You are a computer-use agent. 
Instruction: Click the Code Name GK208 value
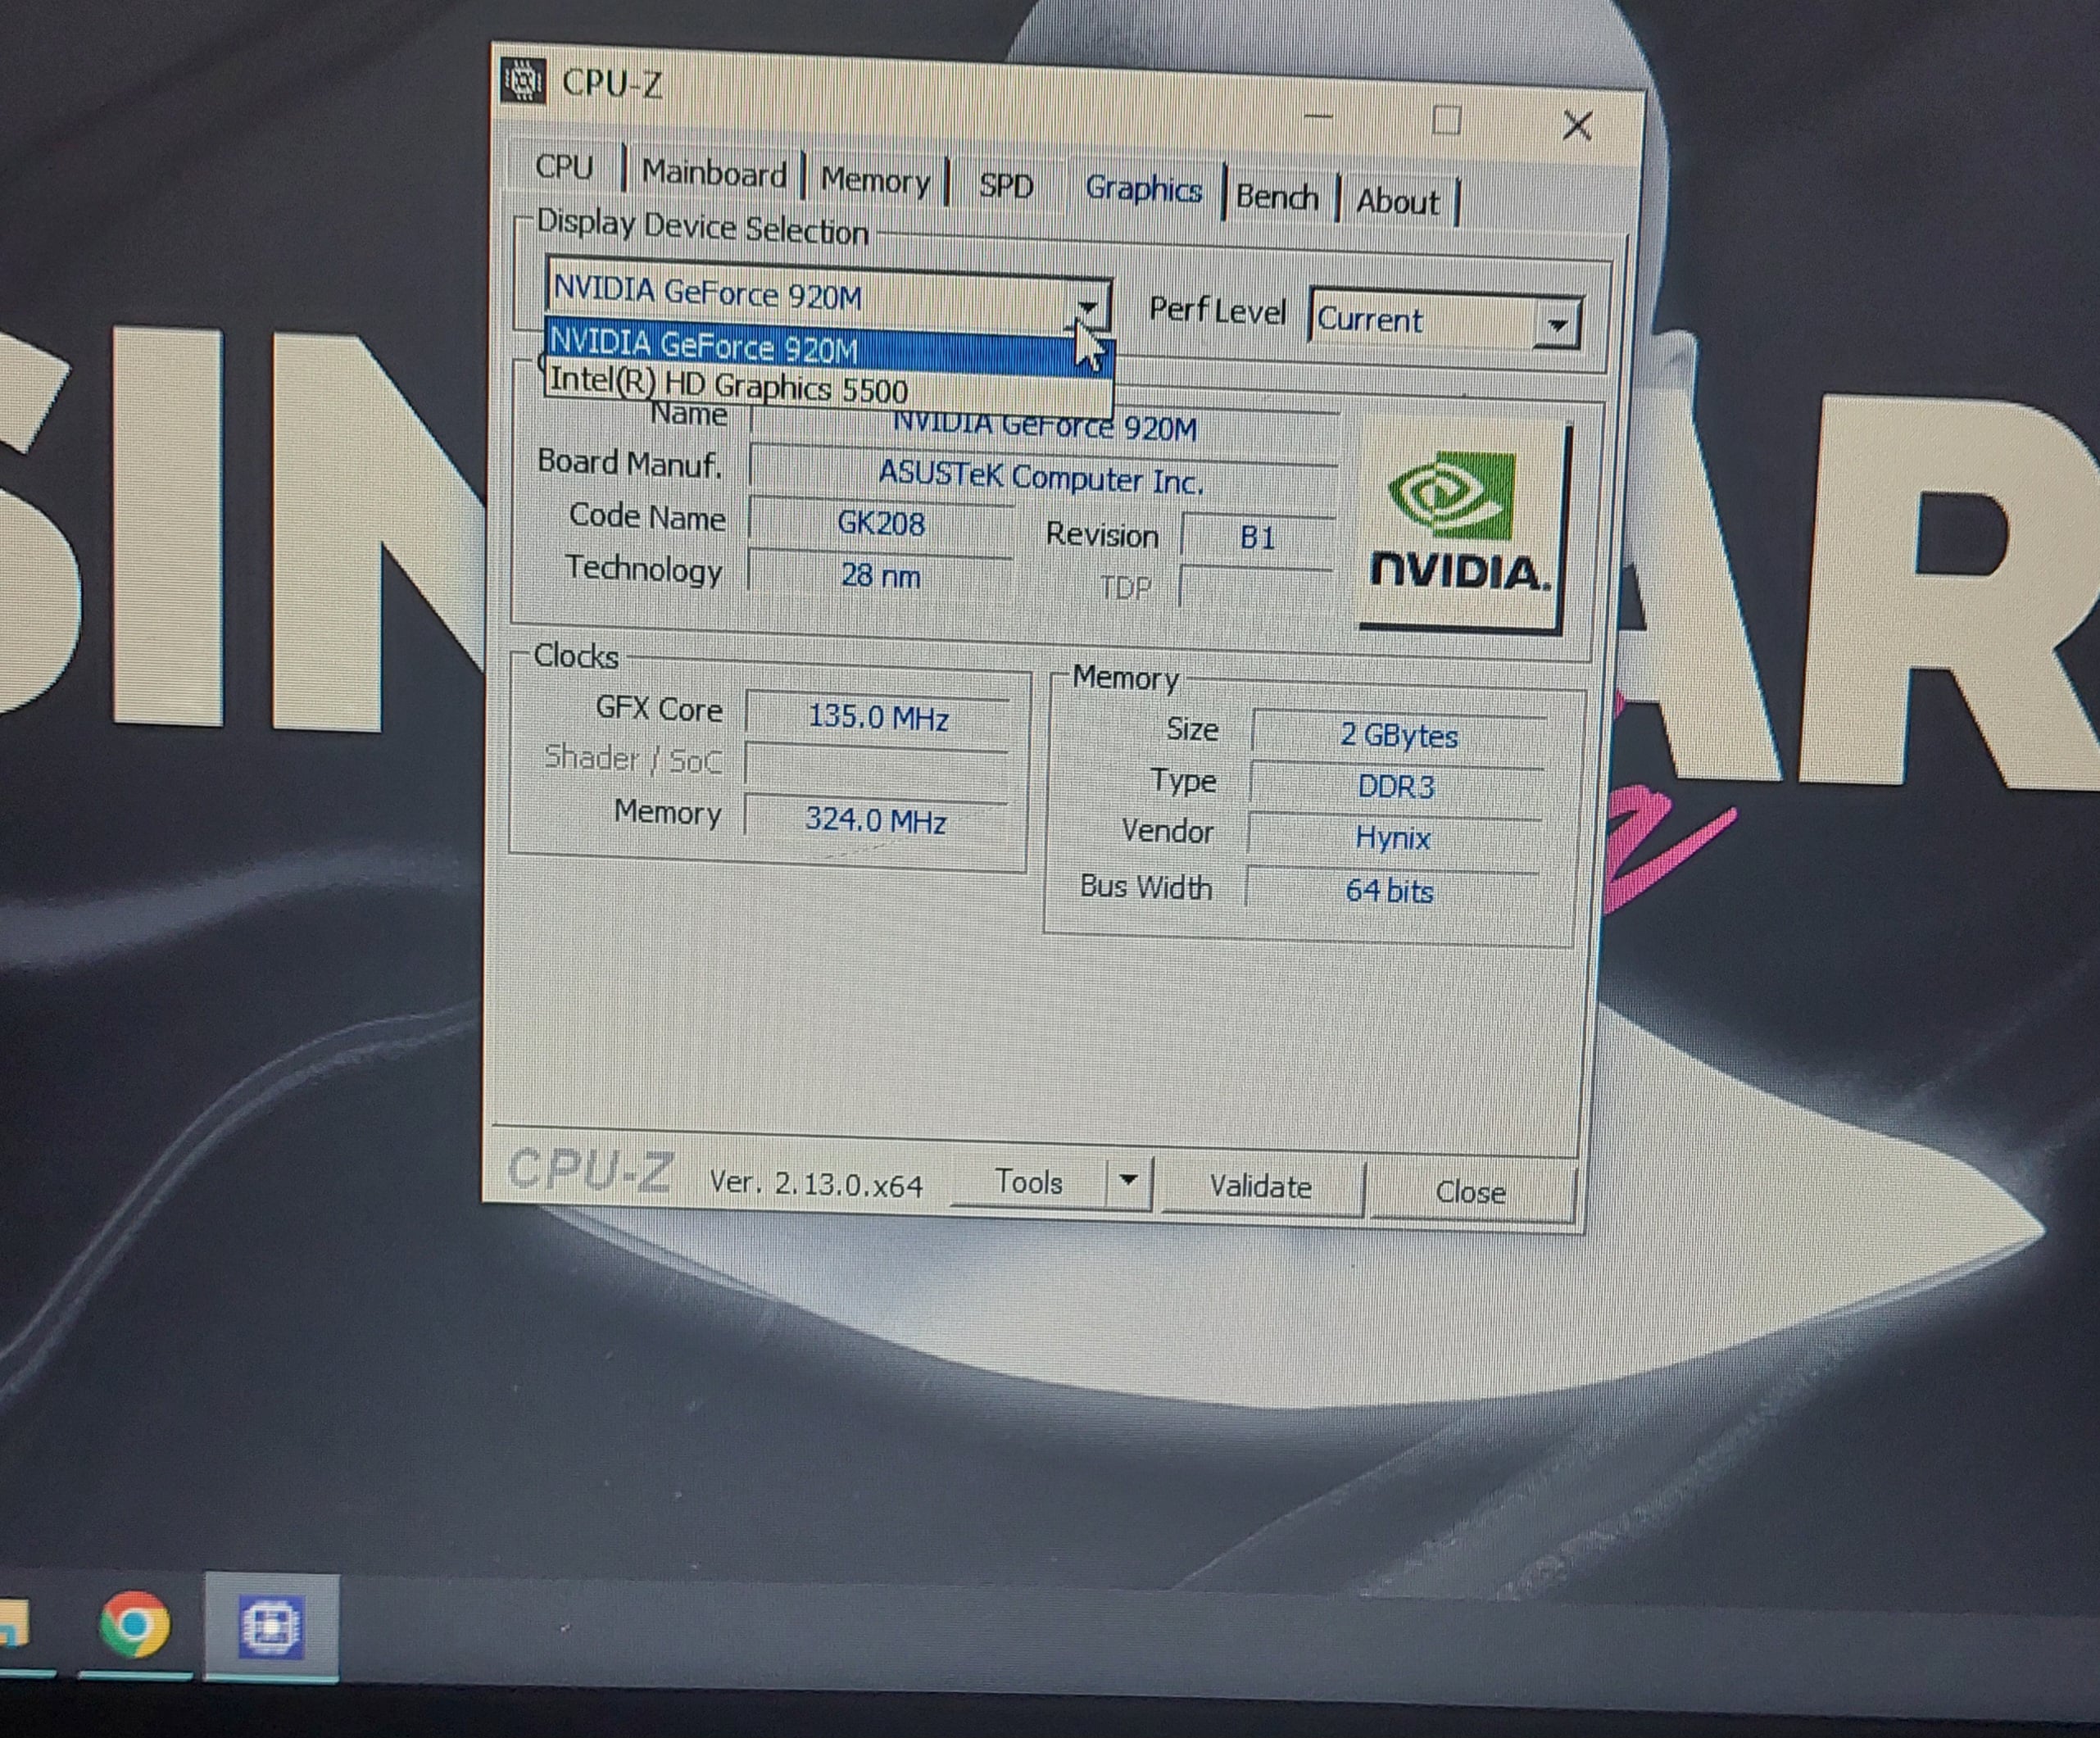coord(881,523)
